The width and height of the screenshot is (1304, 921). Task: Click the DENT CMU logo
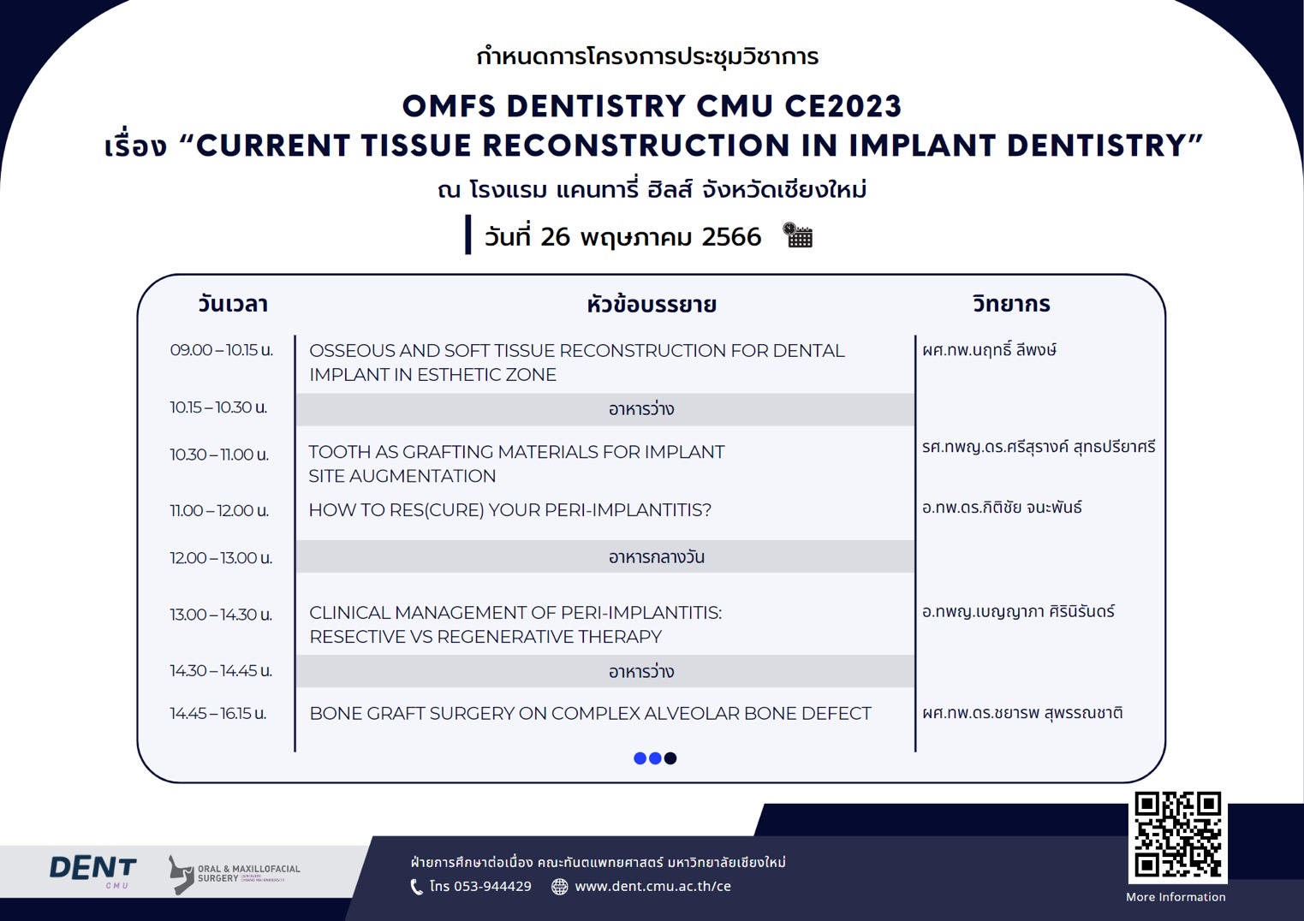(93, 871)
